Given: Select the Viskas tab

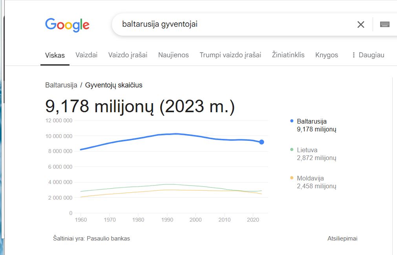Looking at the screenshot, I should [55, 55].
